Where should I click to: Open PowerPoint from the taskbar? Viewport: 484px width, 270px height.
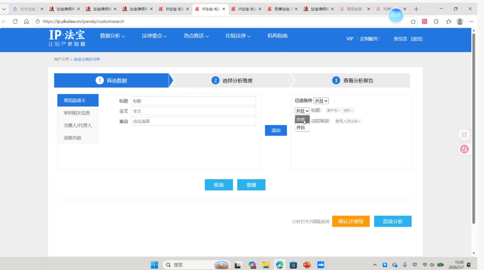307,265
